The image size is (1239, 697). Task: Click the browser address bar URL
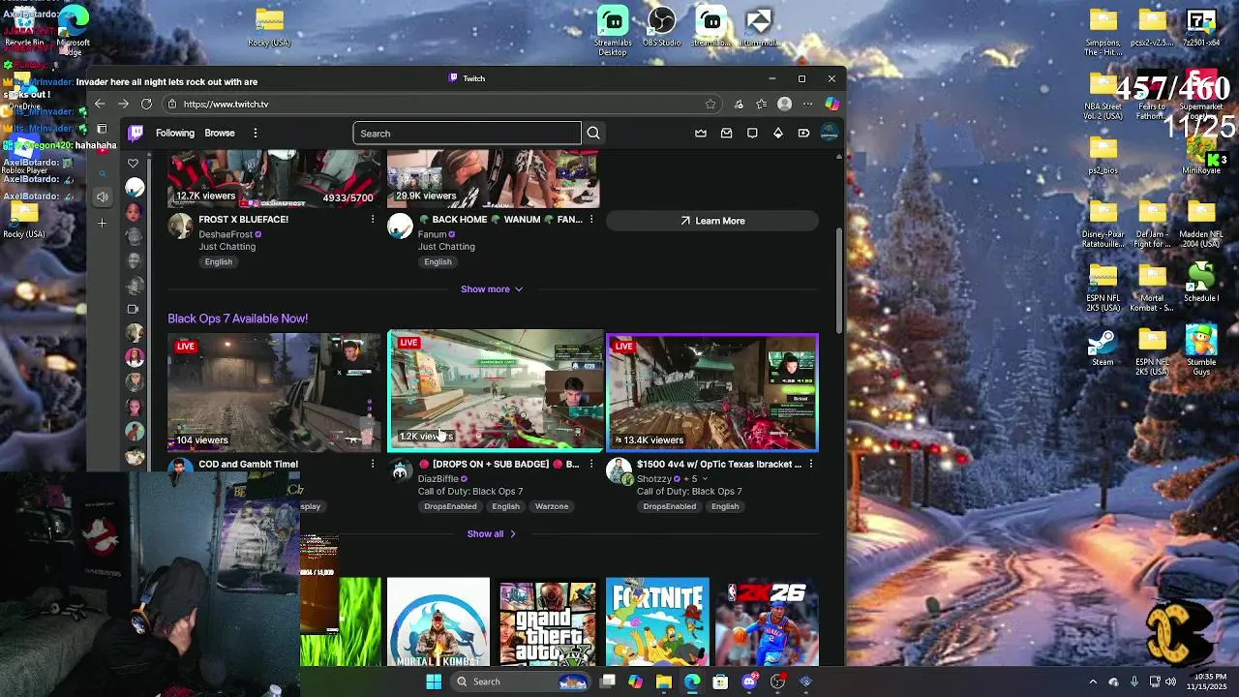click(226, 105)
